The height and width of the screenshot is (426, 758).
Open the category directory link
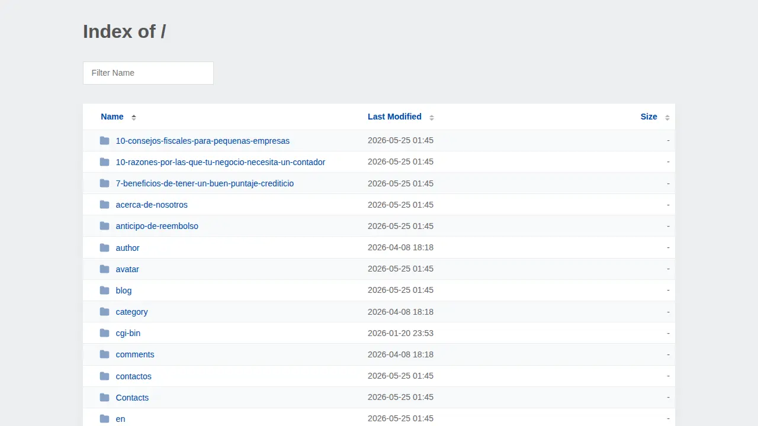132,312
